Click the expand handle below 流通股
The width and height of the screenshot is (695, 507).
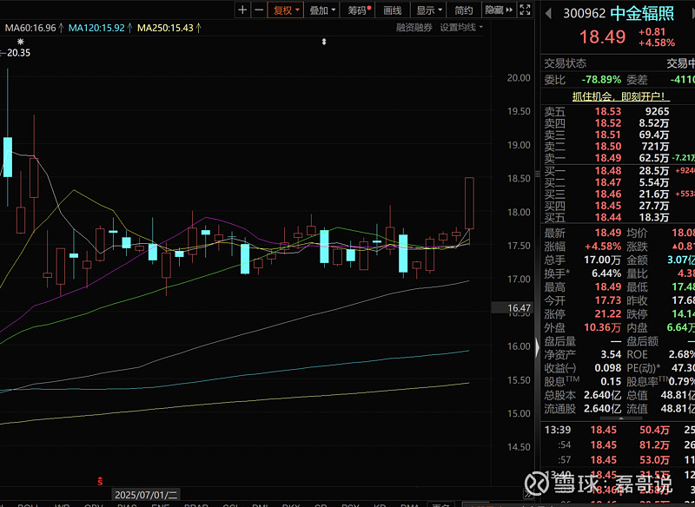point(620,418)
